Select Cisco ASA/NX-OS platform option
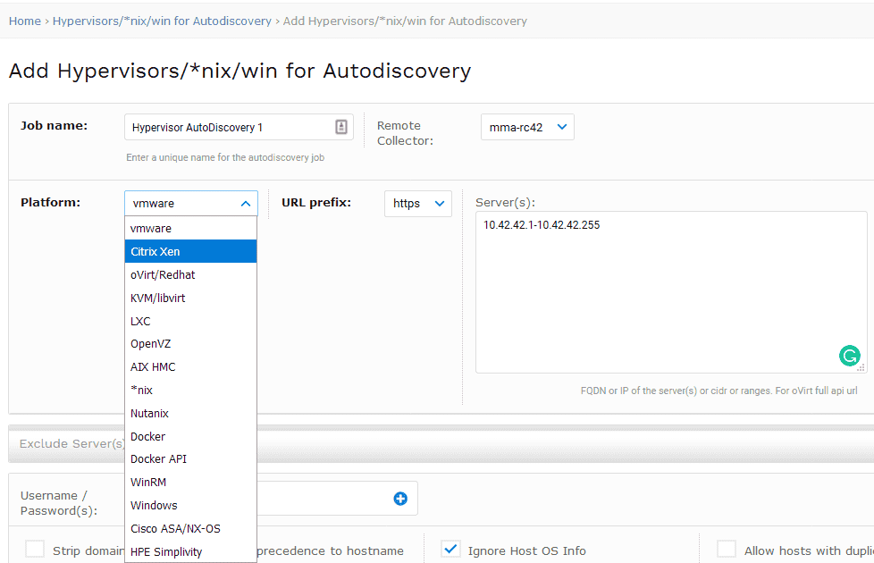This screenshot has width=874, height=563. pyautogui.click(x=190, y=528)
